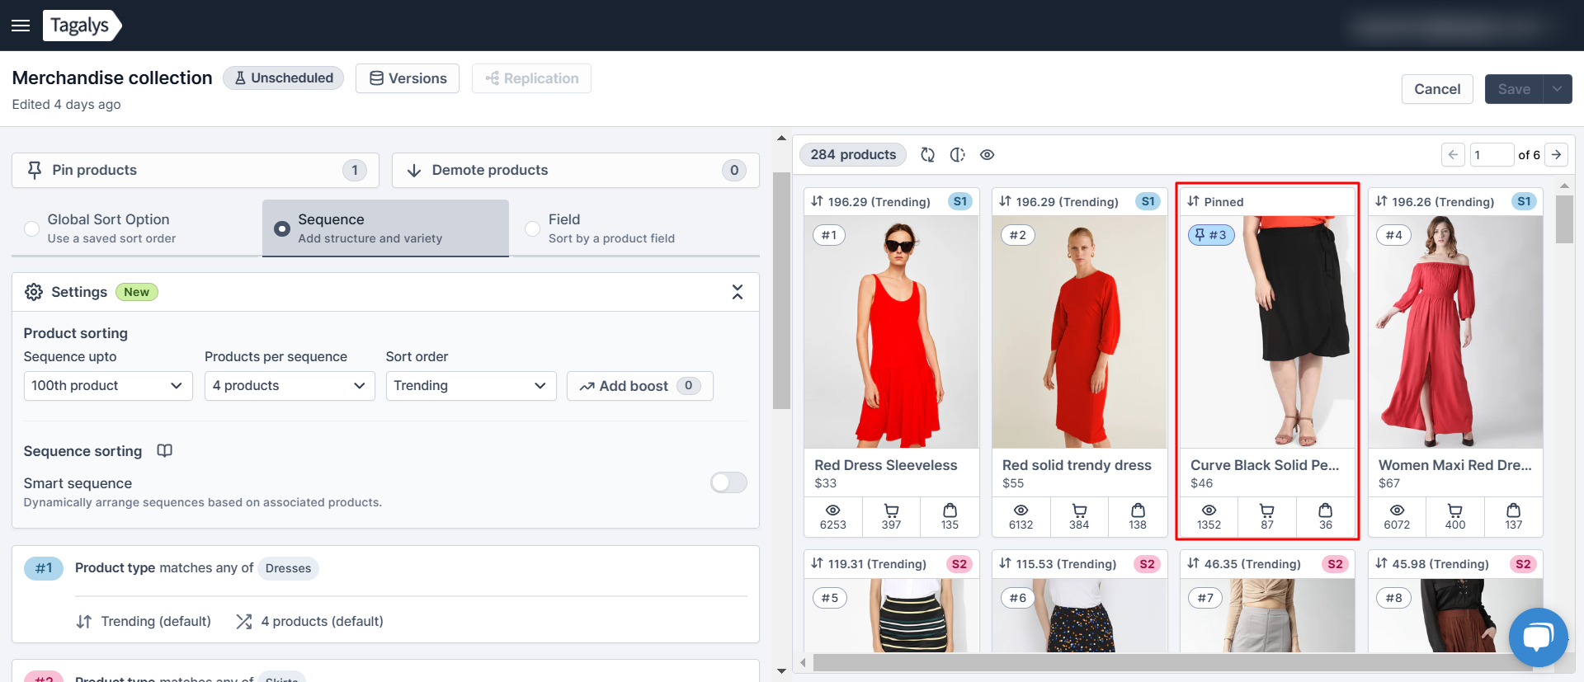Screen dimensions: 1584x682
Task: Open the Sort order Trending dropdown
Action: click(471, 386)
